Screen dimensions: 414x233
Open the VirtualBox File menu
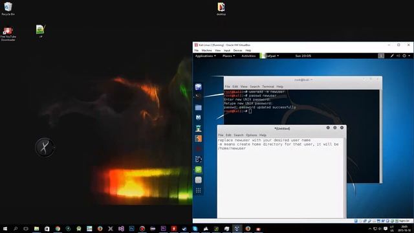coord(197,50)
